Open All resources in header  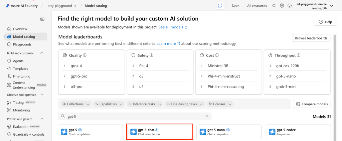[x=257, y=6]
